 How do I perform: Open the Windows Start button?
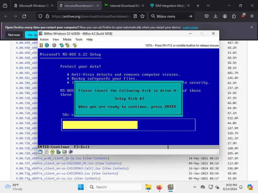[x=81, y=187]
